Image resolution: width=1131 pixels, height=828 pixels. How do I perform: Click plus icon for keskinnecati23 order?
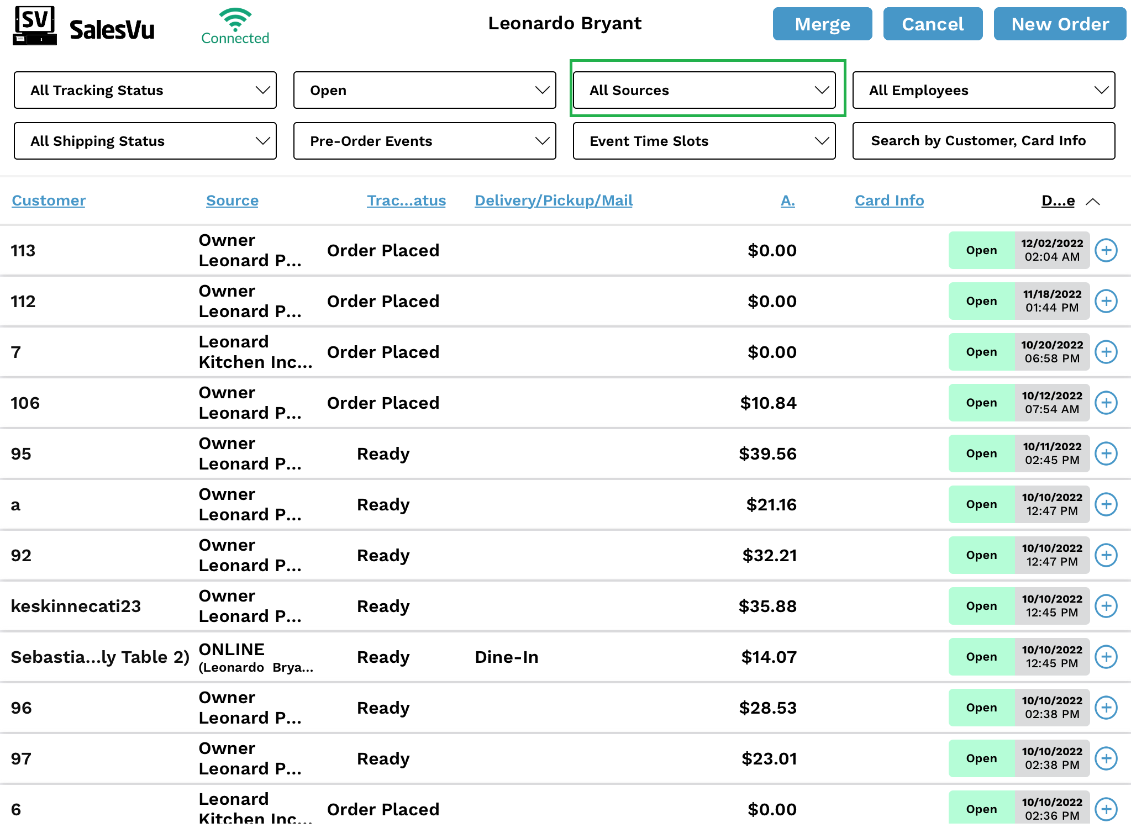point(1106,606)
